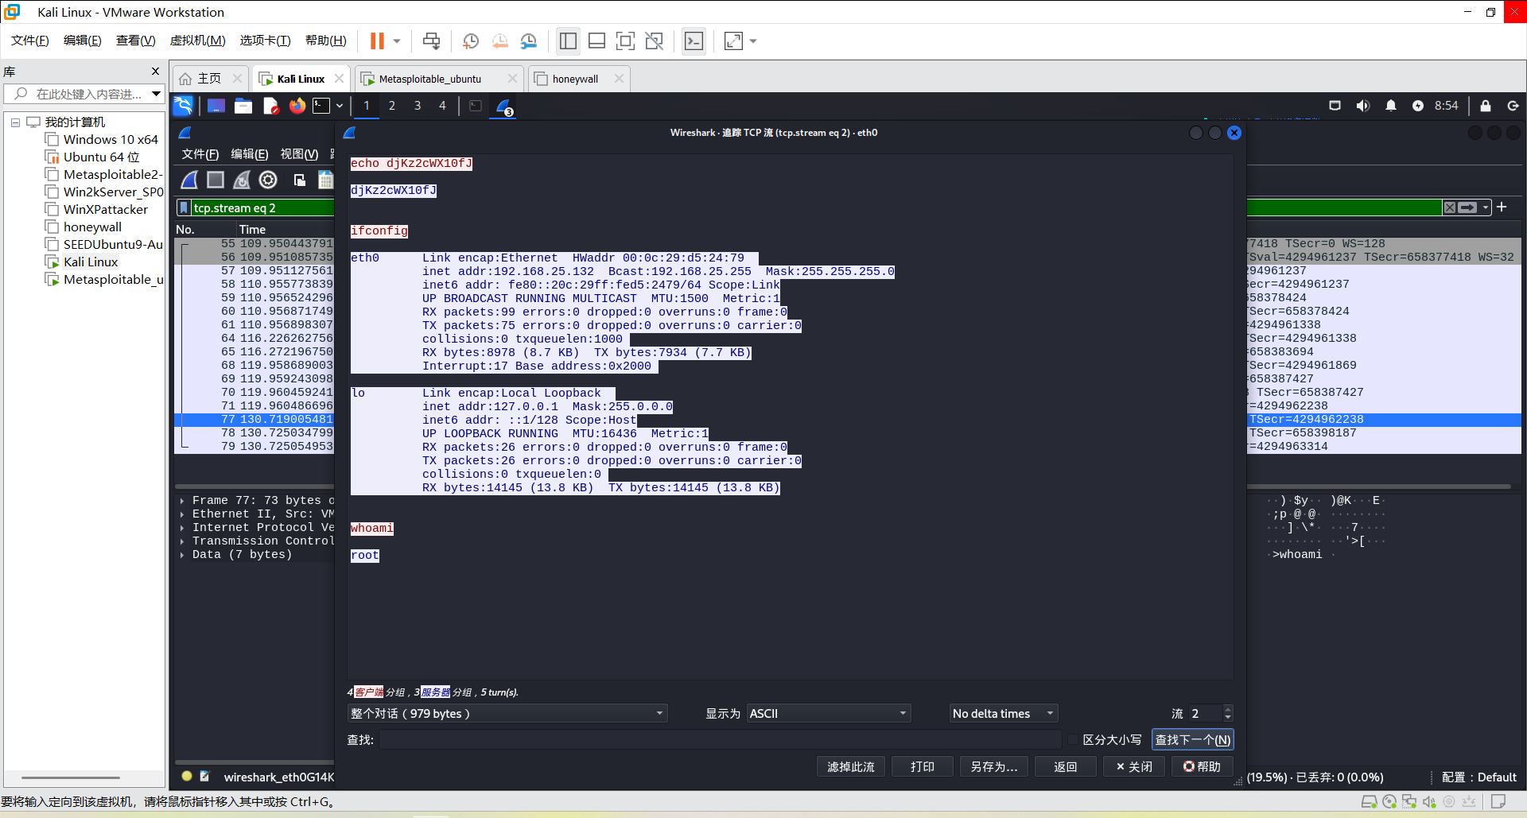Switch to the honeywall tab

tap(575, 79)
